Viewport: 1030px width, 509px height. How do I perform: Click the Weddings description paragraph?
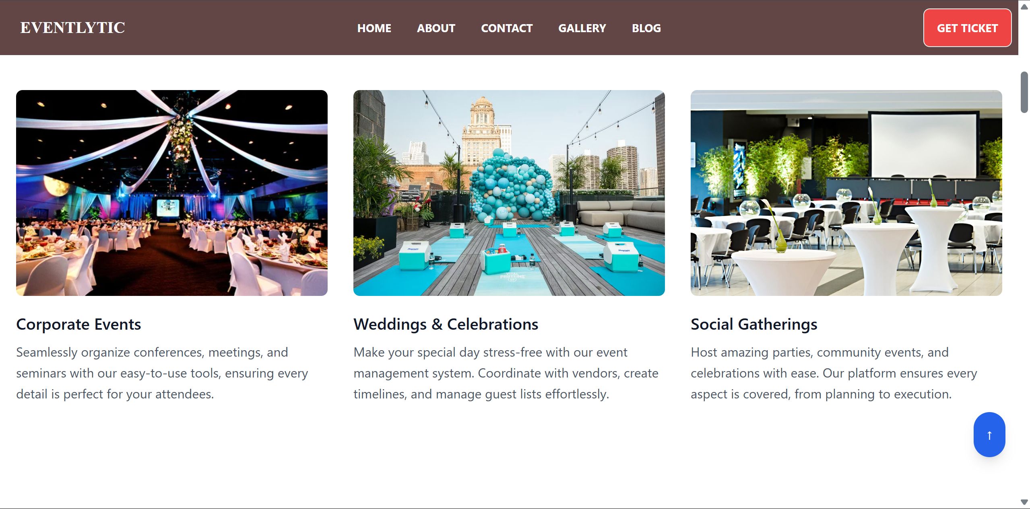(x=506, y=373)
